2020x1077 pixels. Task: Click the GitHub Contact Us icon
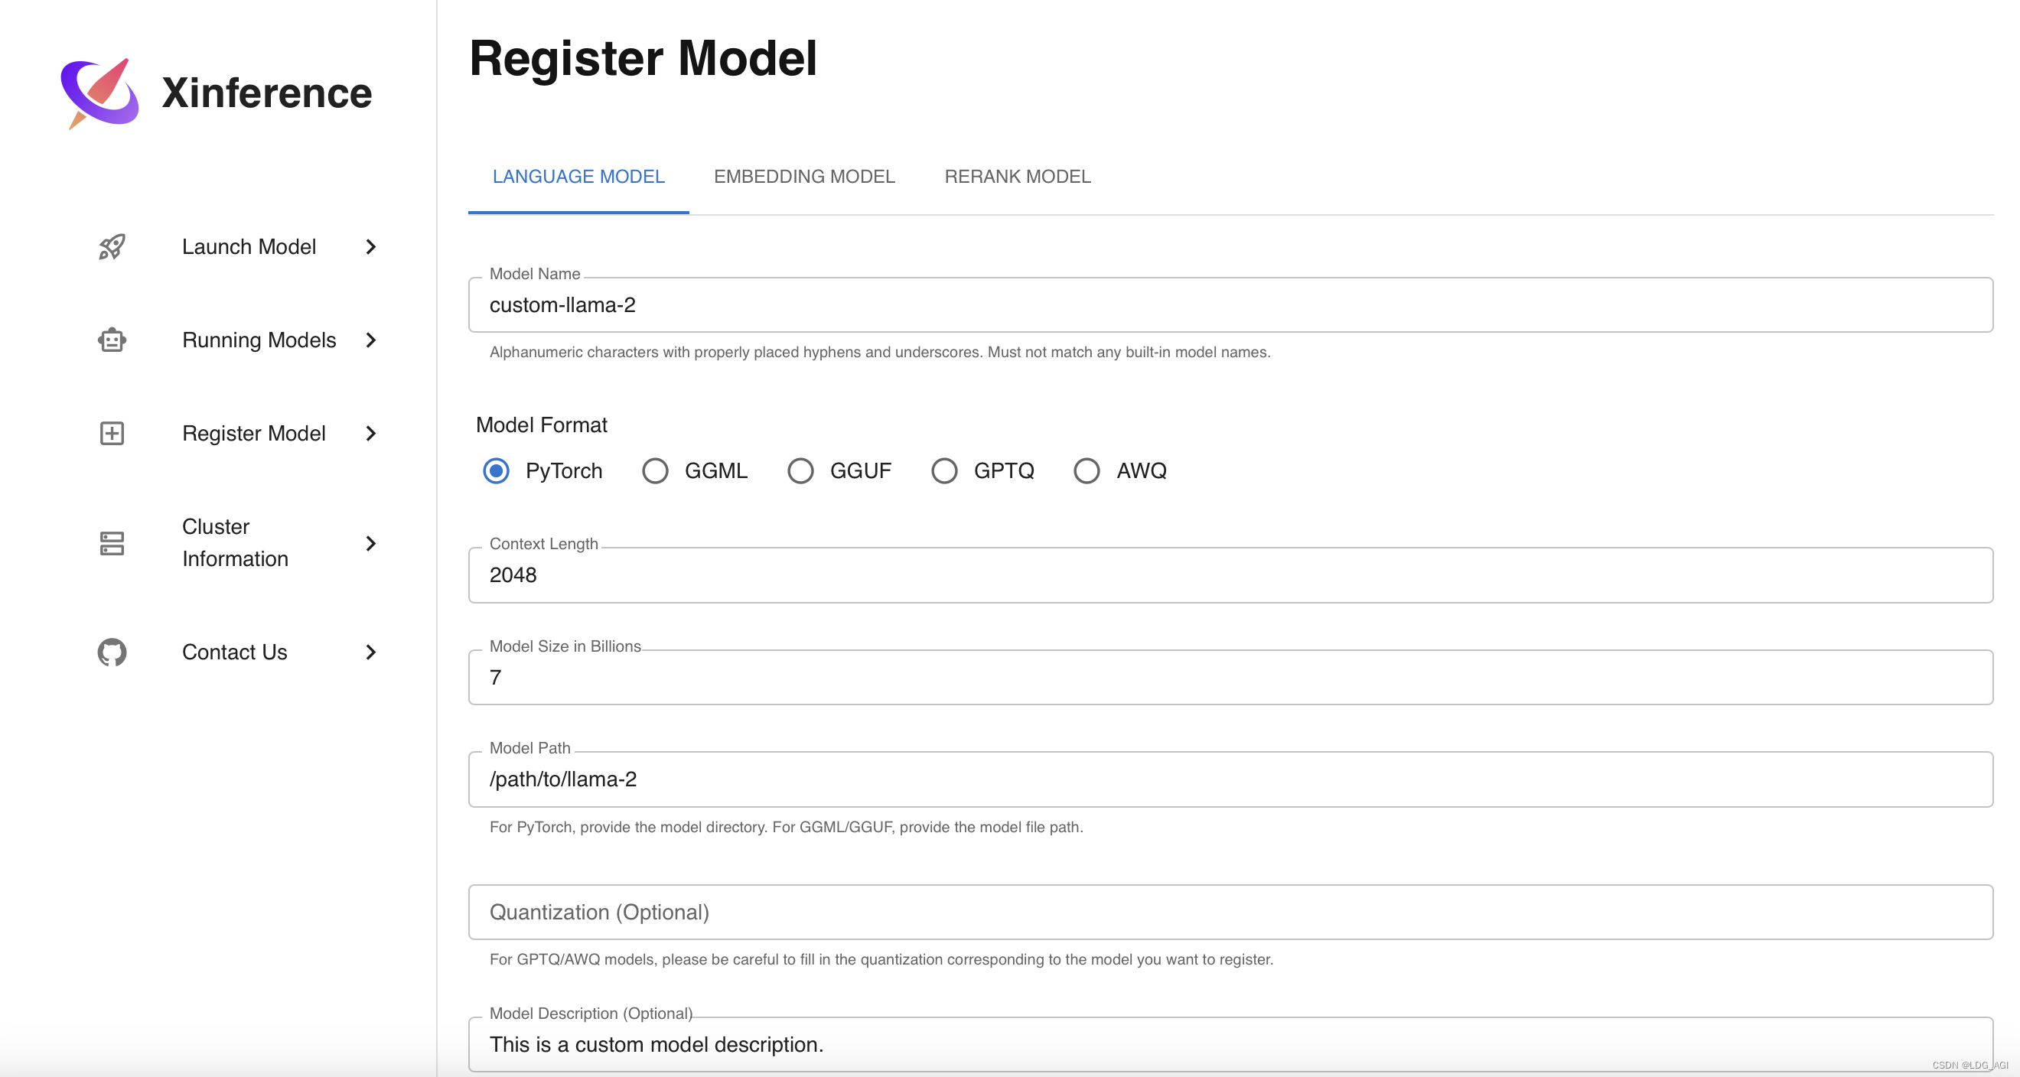click(111, 652)
